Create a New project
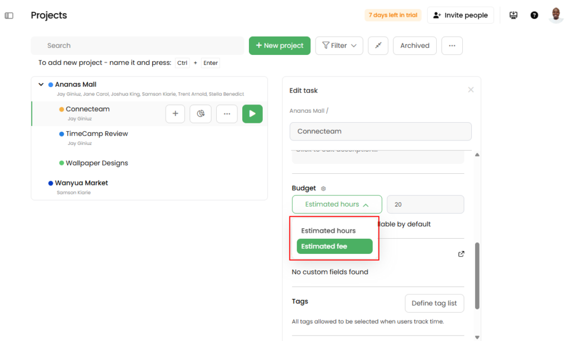This screenshot has width=569, height=341. (279, 46)
